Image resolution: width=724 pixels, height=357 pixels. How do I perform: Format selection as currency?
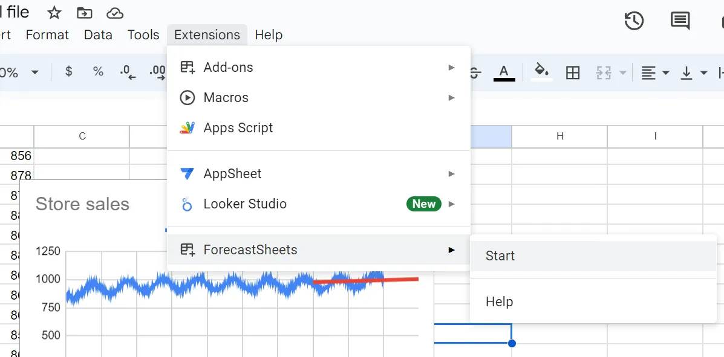click(x=68, y=71)
